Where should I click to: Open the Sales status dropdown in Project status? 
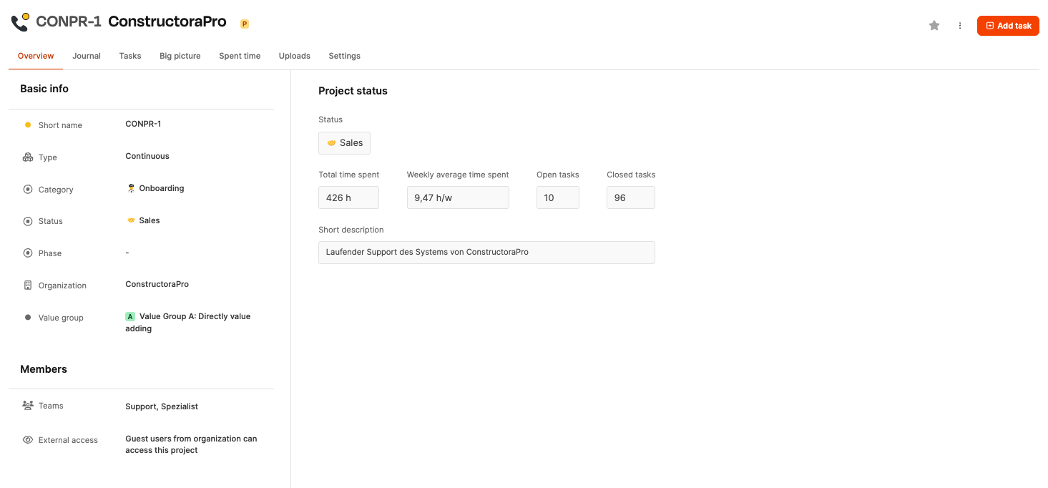coord(344,143)
